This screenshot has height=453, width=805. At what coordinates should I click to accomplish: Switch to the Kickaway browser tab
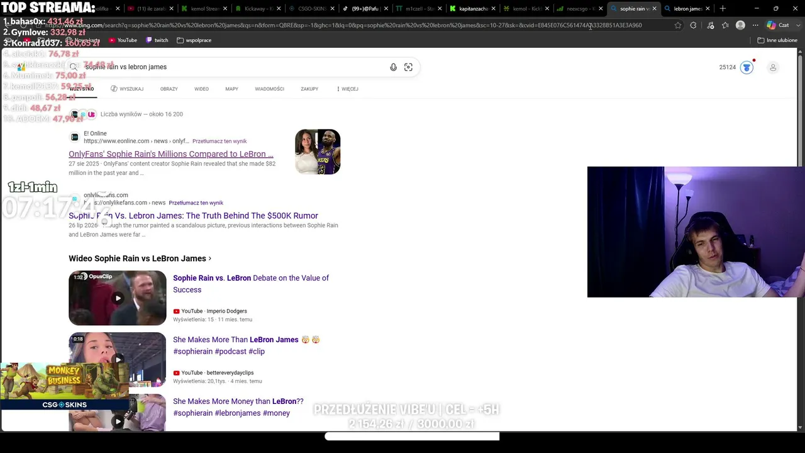tap(258, 9)
